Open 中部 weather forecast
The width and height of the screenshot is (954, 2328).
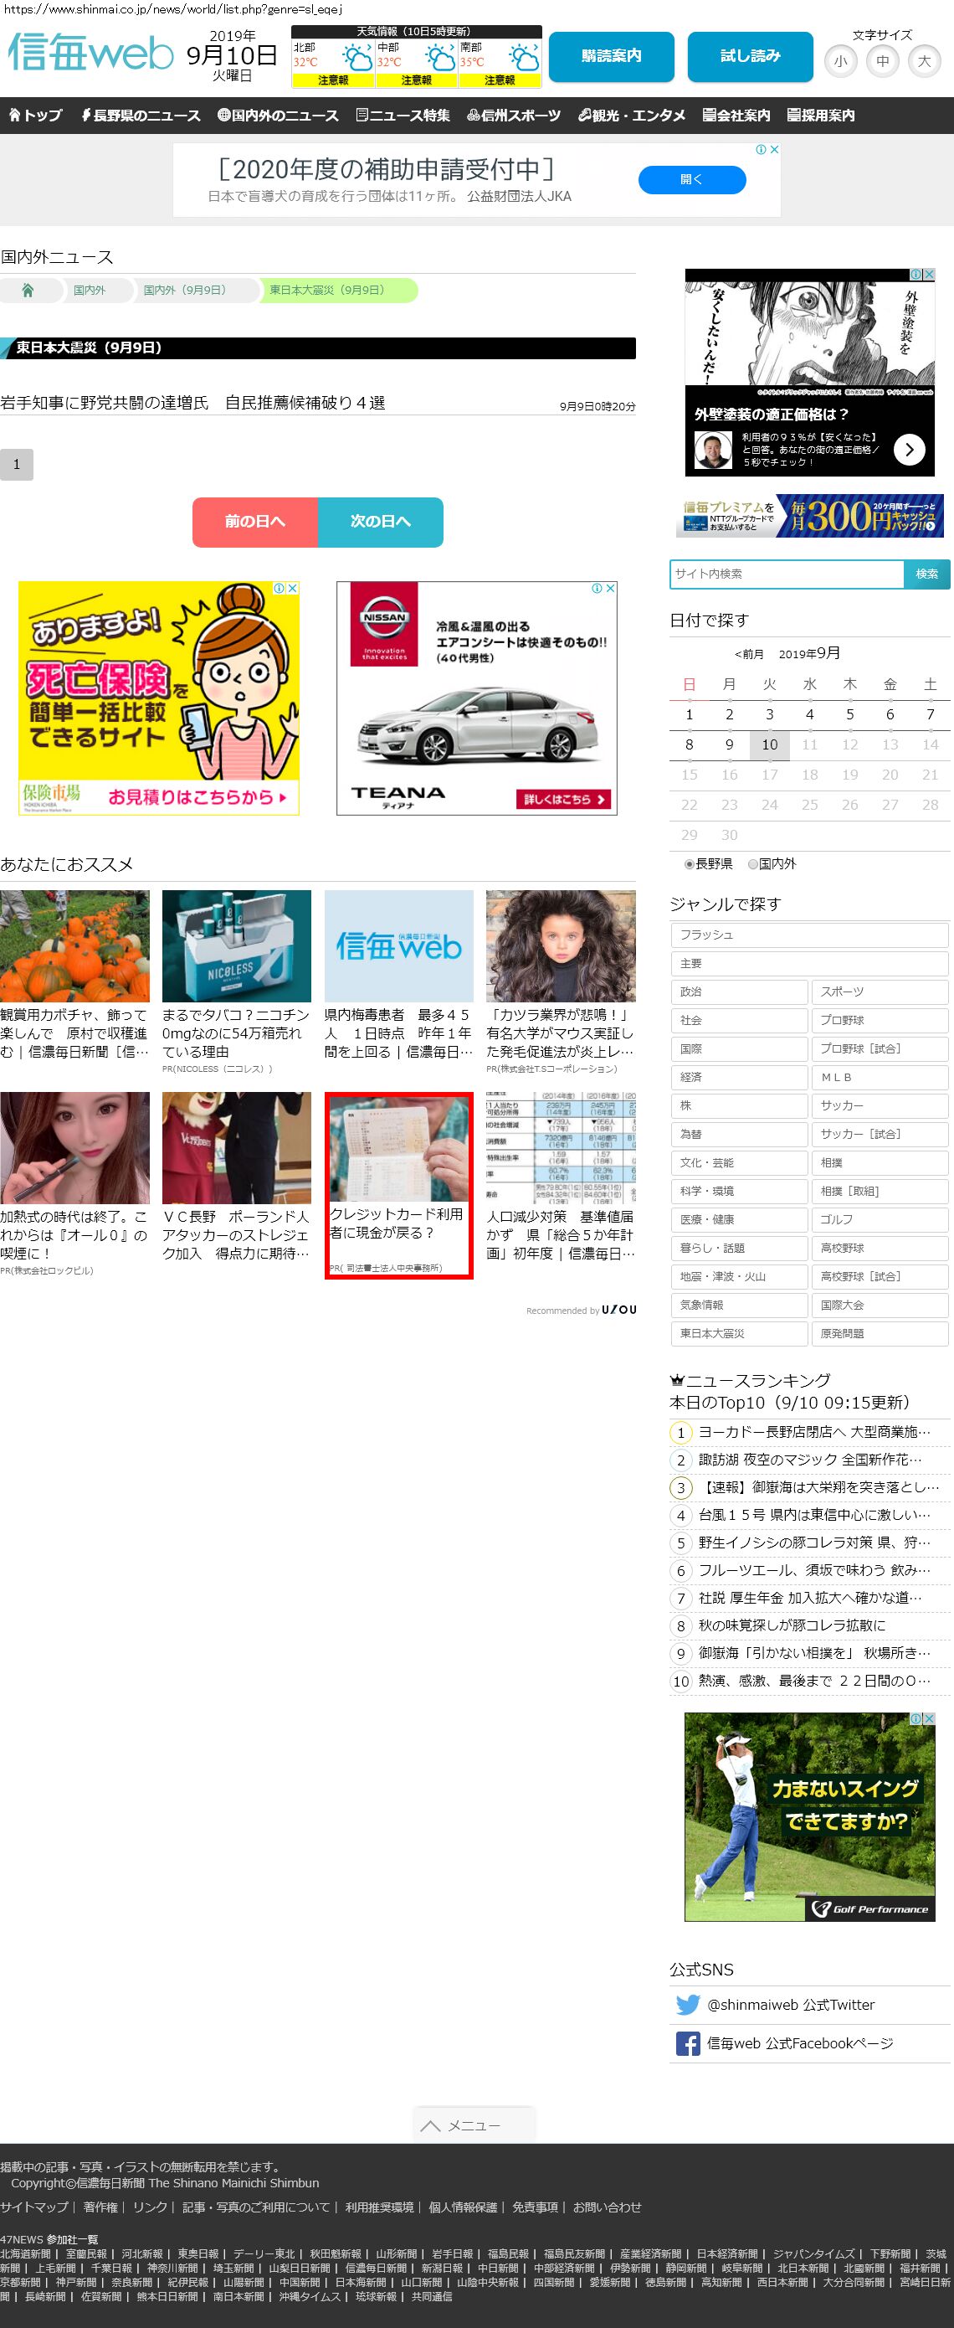[x=417, y=64]
